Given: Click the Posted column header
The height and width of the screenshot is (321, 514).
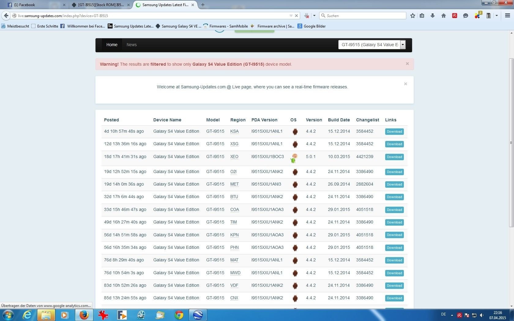Looking at the screenshot, I should 111,120.
